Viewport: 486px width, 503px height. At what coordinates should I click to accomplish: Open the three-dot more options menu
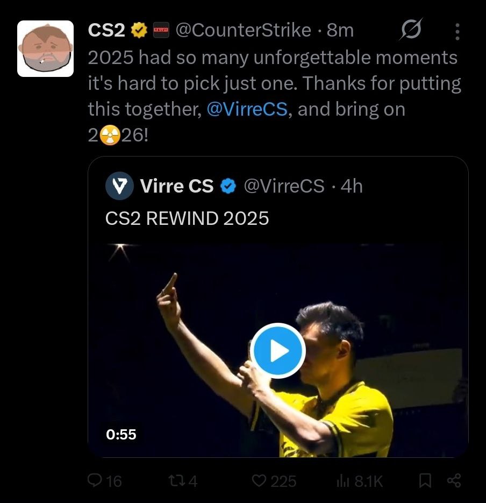point(457,31)
